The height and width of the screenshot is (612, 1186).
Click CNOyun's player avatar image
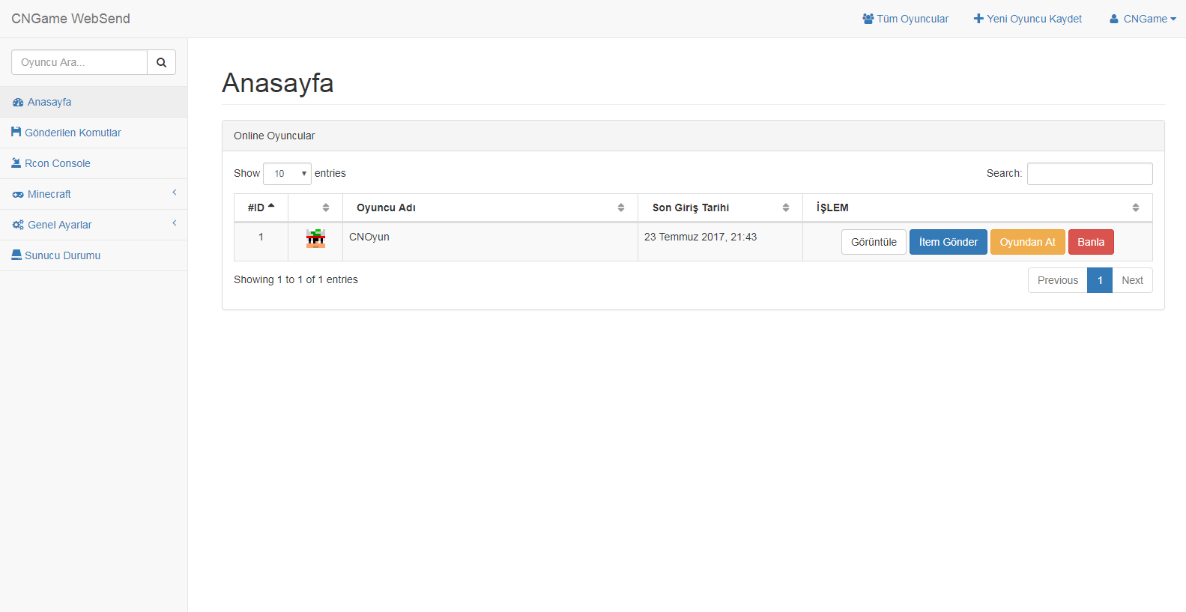click(315, 238)
